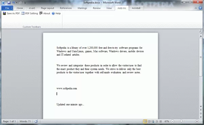The height and width of the screenshot is (125, 204).
Task: Switch to Full Screen Reading view
Action: tap(149, 121)
